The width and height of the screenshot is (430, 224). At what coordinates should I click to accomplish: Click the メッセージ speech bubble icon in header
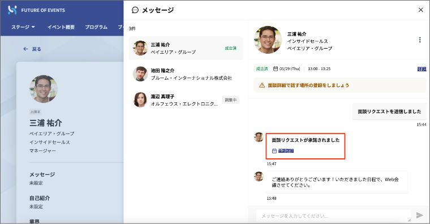135,10
